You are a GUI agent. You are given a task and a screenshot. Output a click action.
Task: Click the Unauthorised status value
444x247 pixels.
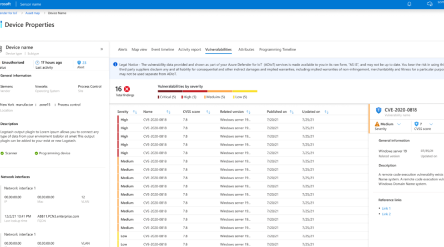click(x=13, y=62)
